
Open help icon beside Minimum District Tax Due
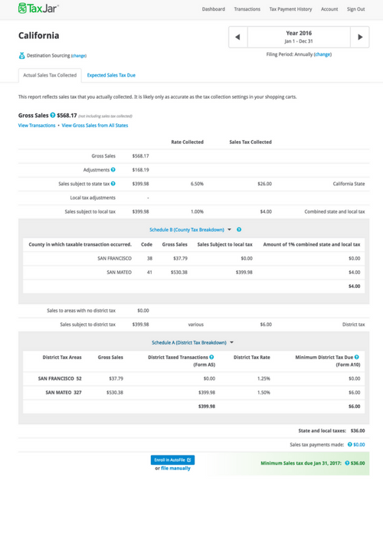coord(357,357)
